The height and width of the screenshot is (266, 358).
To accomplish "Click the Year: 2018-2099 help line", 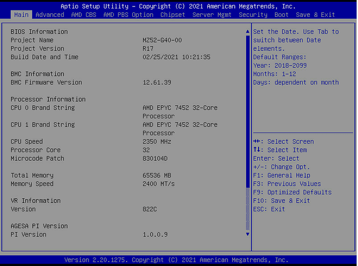I will tap(280, 66).
